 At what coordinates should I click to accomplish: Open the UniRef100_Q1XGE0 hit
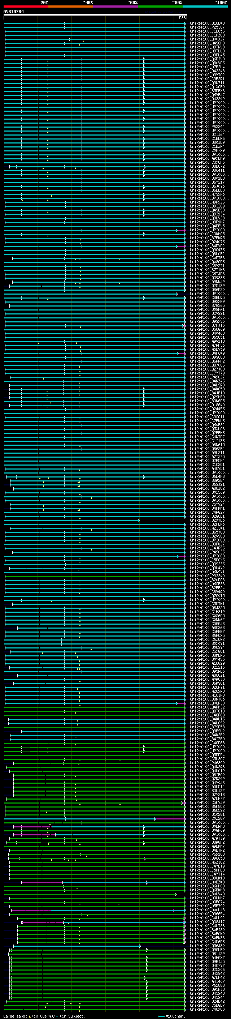tap(207, 87)
